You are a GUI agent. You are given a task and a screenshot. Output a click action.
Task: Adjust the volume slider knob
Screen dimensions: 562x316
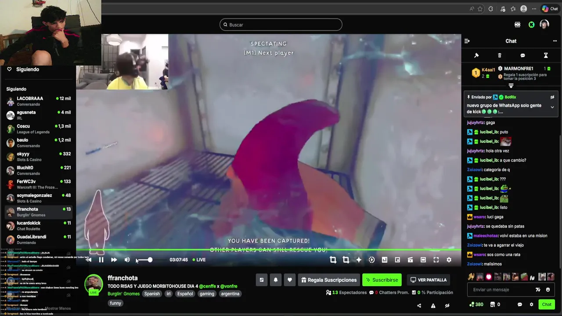click(x=150, y=260)
